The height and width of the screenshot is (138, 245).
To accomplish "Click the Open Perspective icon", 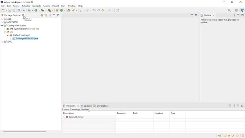I will click(x=237, y=10).
